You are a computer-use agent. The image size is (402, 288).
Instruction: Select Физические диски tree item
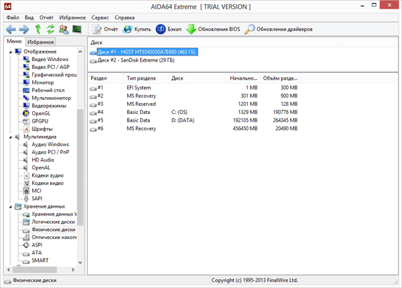[54, 230]
